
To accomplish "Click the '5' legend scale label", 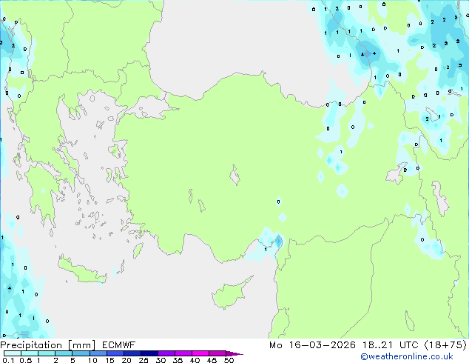I will point(72,360).
